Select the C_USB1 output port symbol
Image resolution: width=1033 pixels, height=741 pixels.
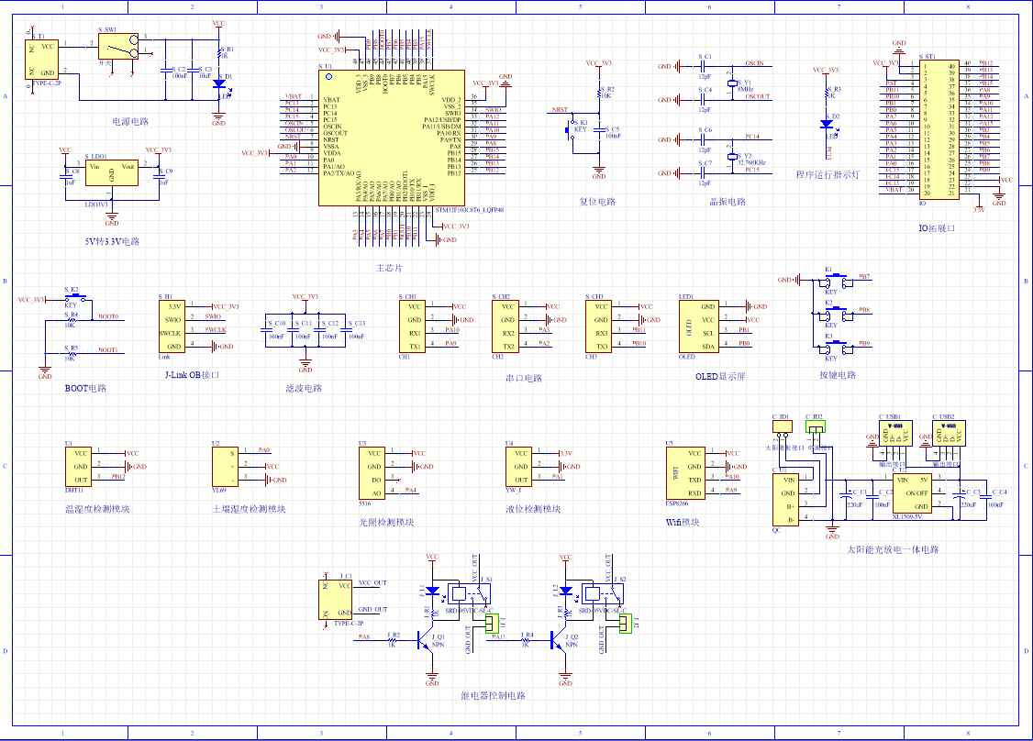coord(895,434)
